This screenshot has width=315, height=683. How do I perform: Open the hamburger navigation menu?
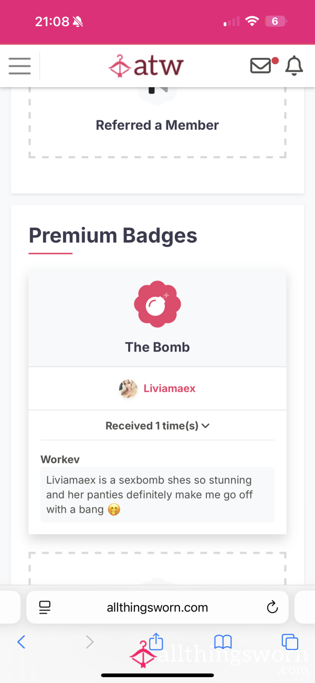point(20,66)
